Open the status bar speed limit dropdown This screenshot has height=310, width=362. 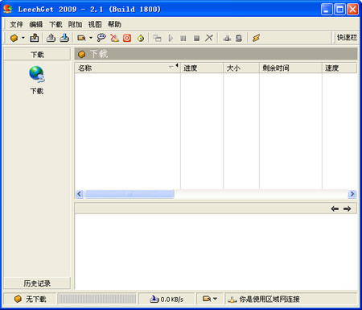[210, 299]
